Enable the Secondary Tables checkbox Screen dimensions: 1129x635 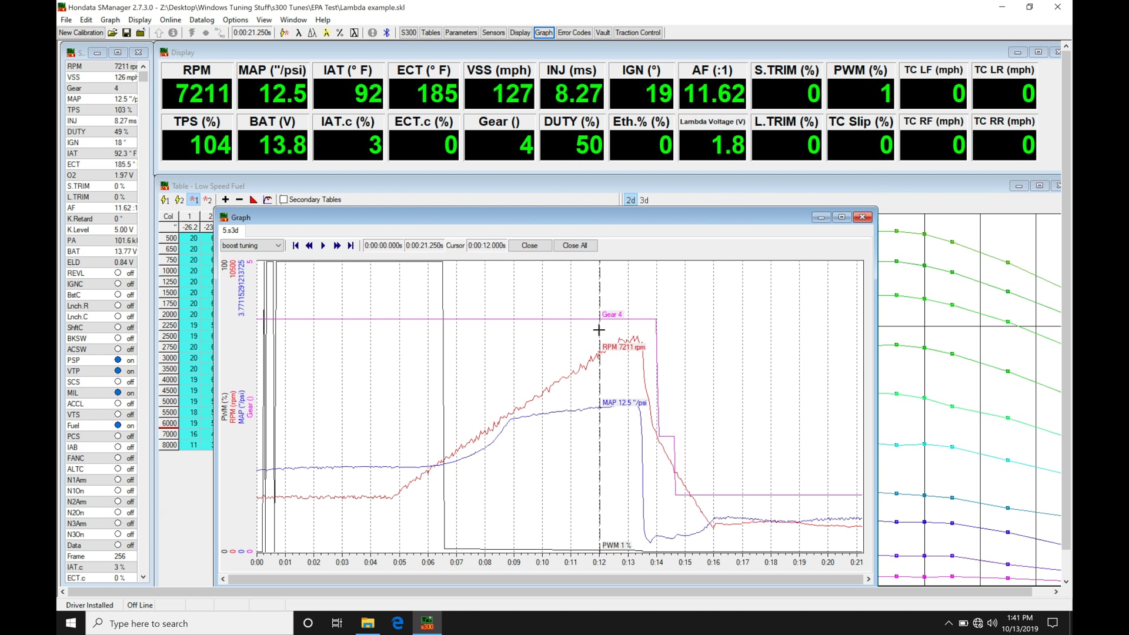[x=284, y=199]
